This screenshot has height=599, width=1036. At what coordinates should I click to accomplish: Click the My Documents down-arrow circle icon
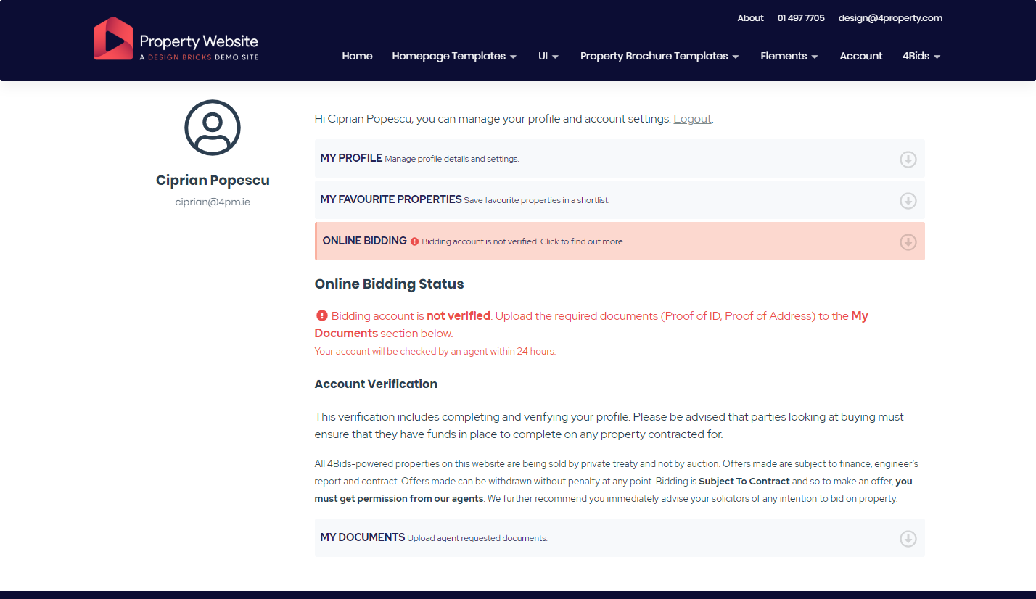click(908, 539)
